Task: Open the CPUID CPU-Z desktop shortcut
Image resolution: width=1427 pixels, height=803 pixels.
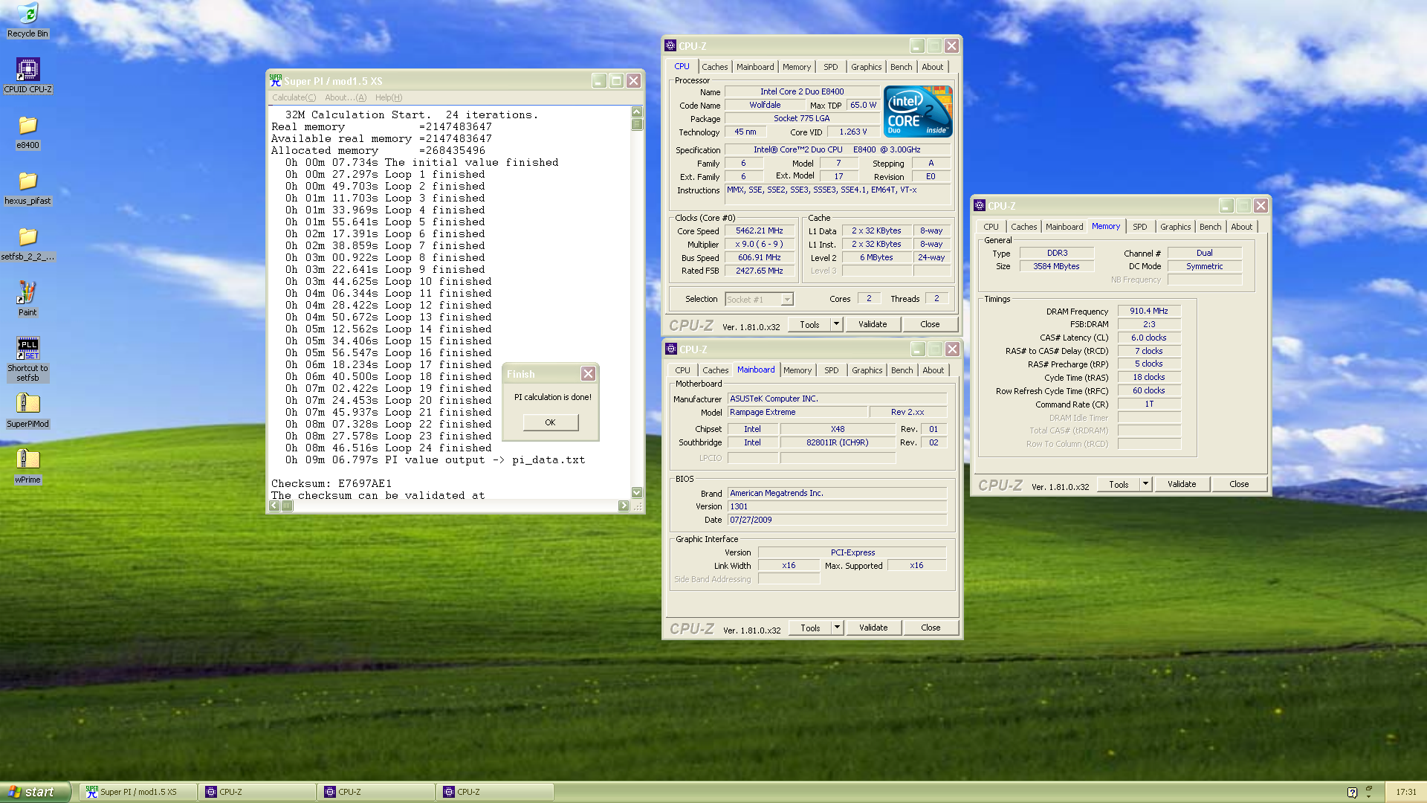Action: point(27,76)
